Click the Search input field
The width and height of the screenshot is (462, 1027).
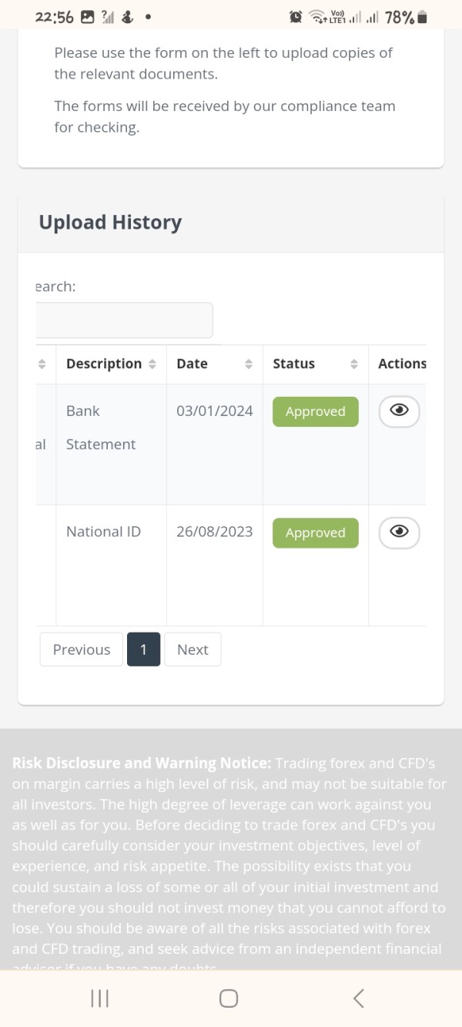tap(124, 320)
